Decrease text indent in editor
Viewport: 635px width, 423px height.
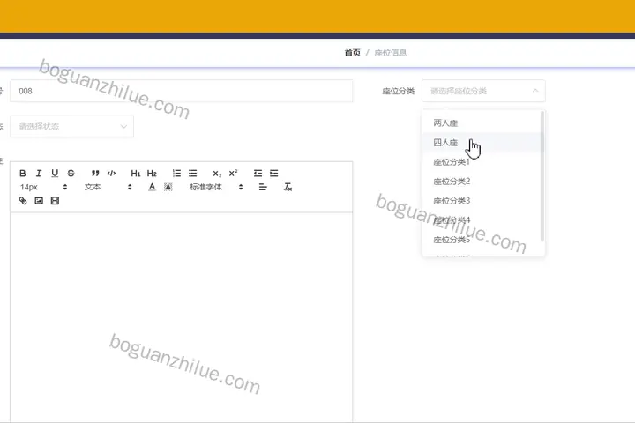point(258,174)
